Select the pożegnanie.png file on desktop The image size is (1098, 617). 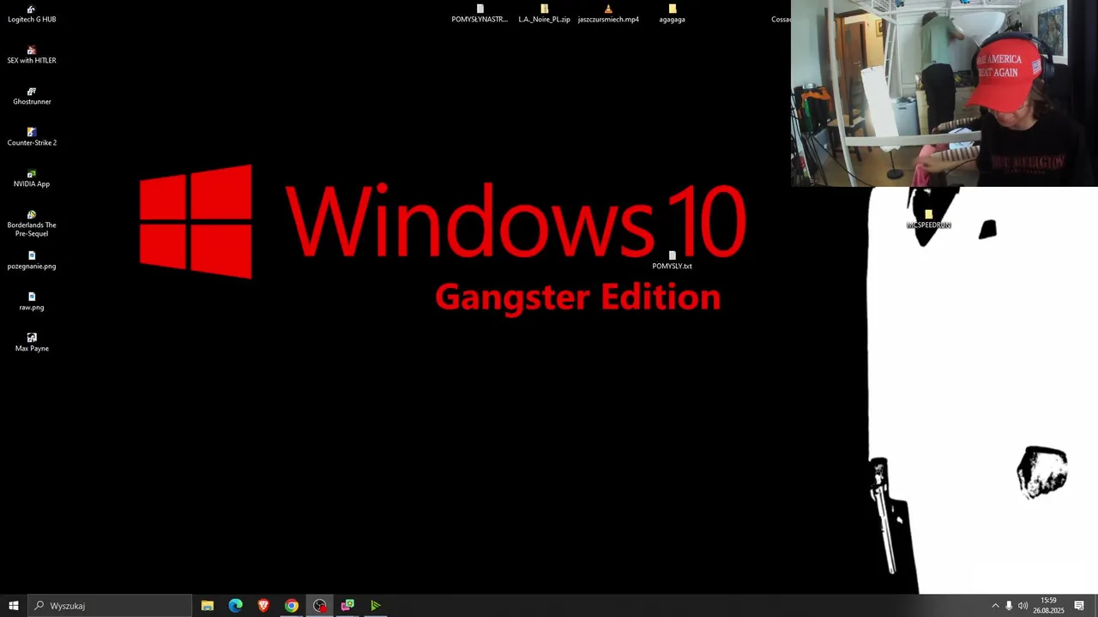tap(32, 261)
